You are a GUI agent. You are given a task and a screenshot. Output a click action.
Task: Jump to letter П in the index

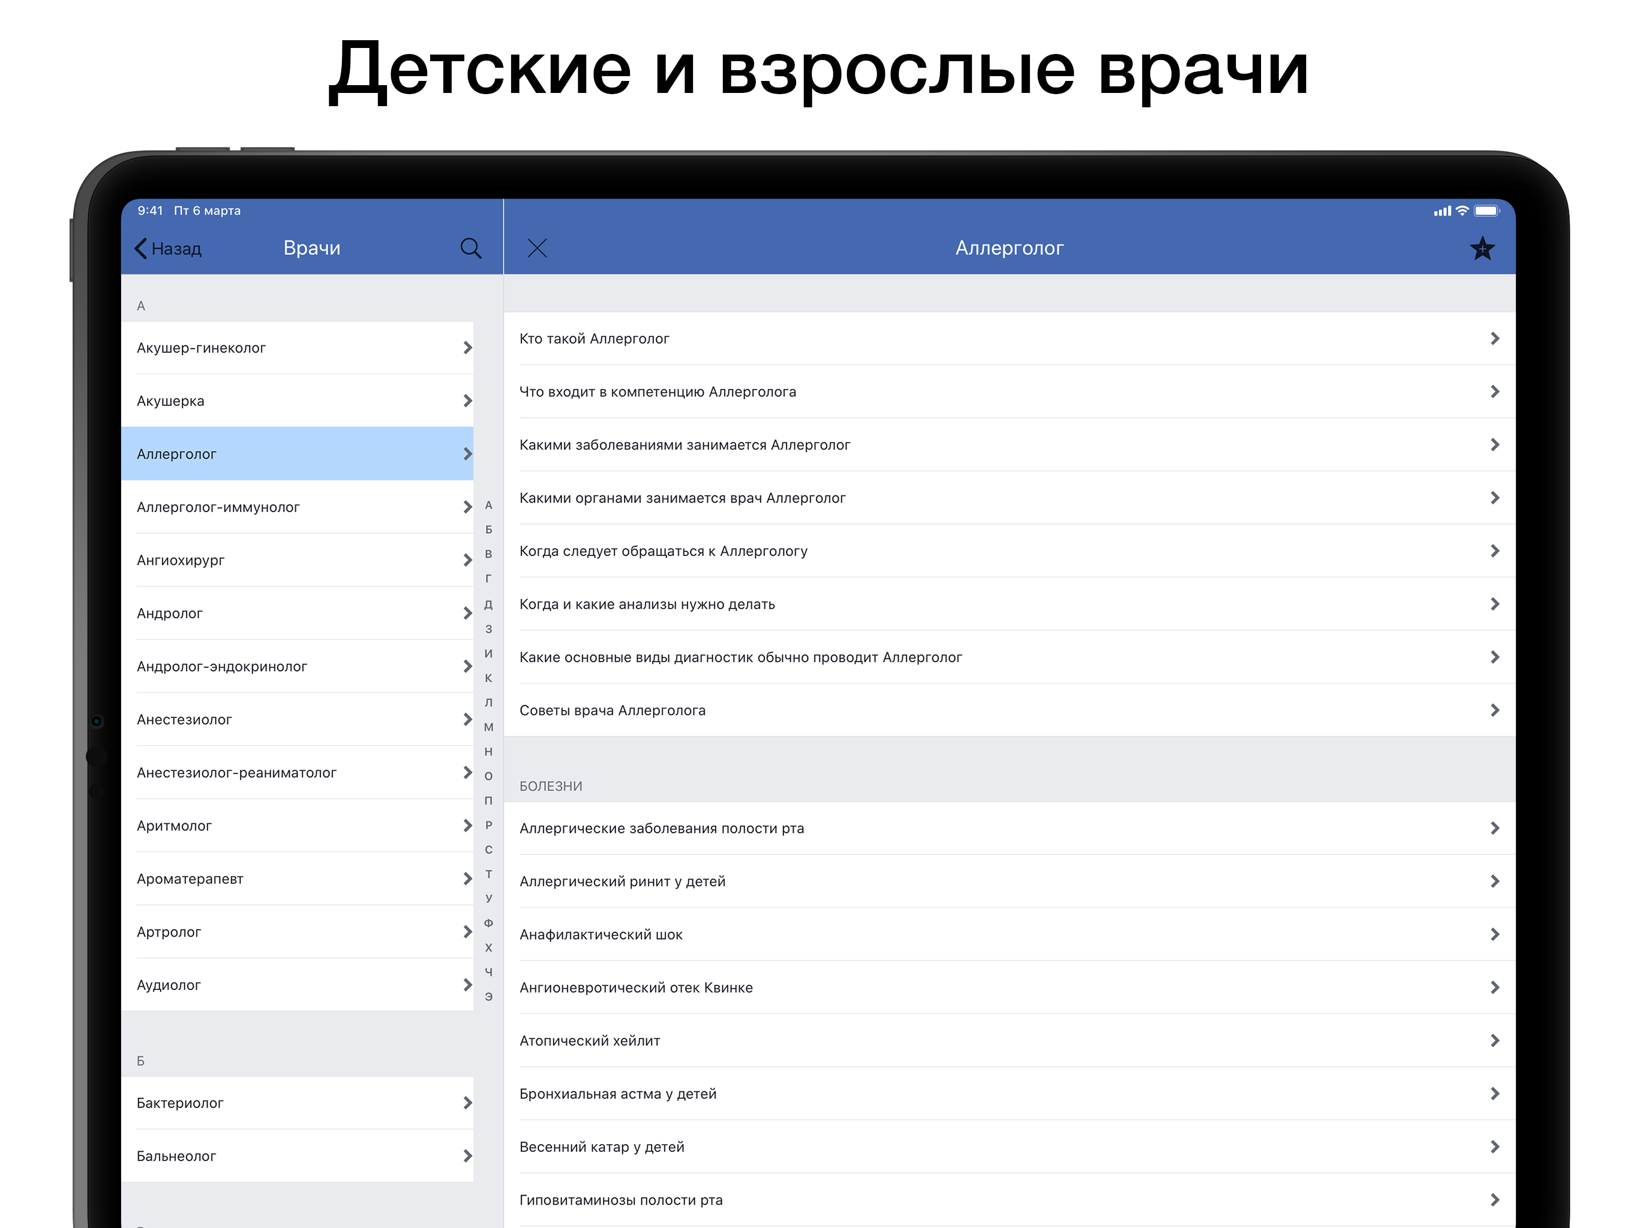point(488,800)
